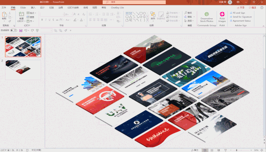Collapse the ribbon with chevron arrow
Image resolution: width=266 pixels, height=152 pixels.
point(263,26)
